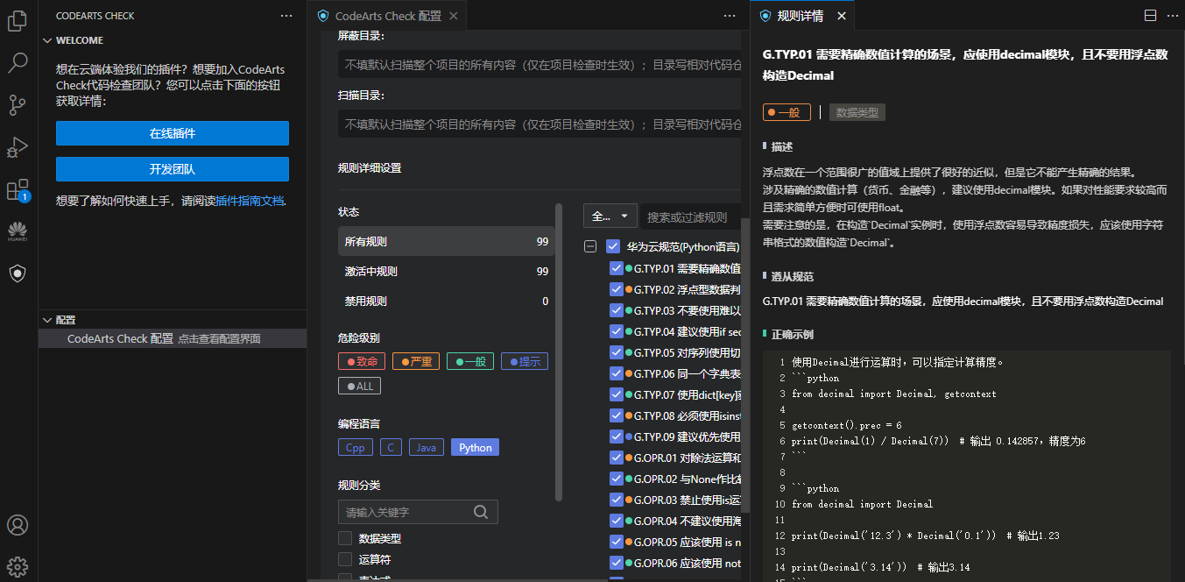Click the 搜索或过滤规则 search box
1185x582 pixels.
(692, 216)
